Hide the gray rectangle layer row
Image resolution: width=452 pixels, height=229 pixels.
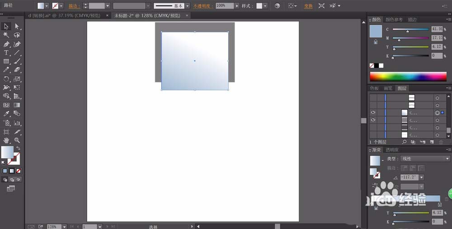pyautogui.click(x=373, y=120)
